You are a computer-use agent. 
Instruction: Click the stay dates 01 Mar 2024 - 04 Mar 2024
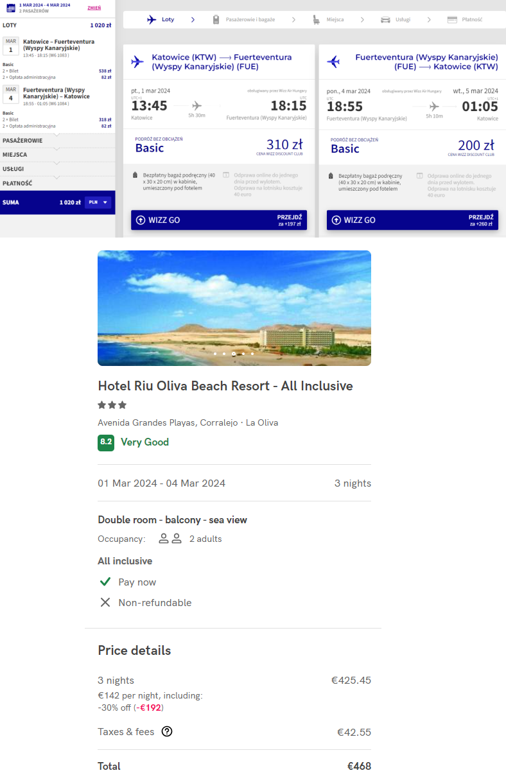[161, 483]
